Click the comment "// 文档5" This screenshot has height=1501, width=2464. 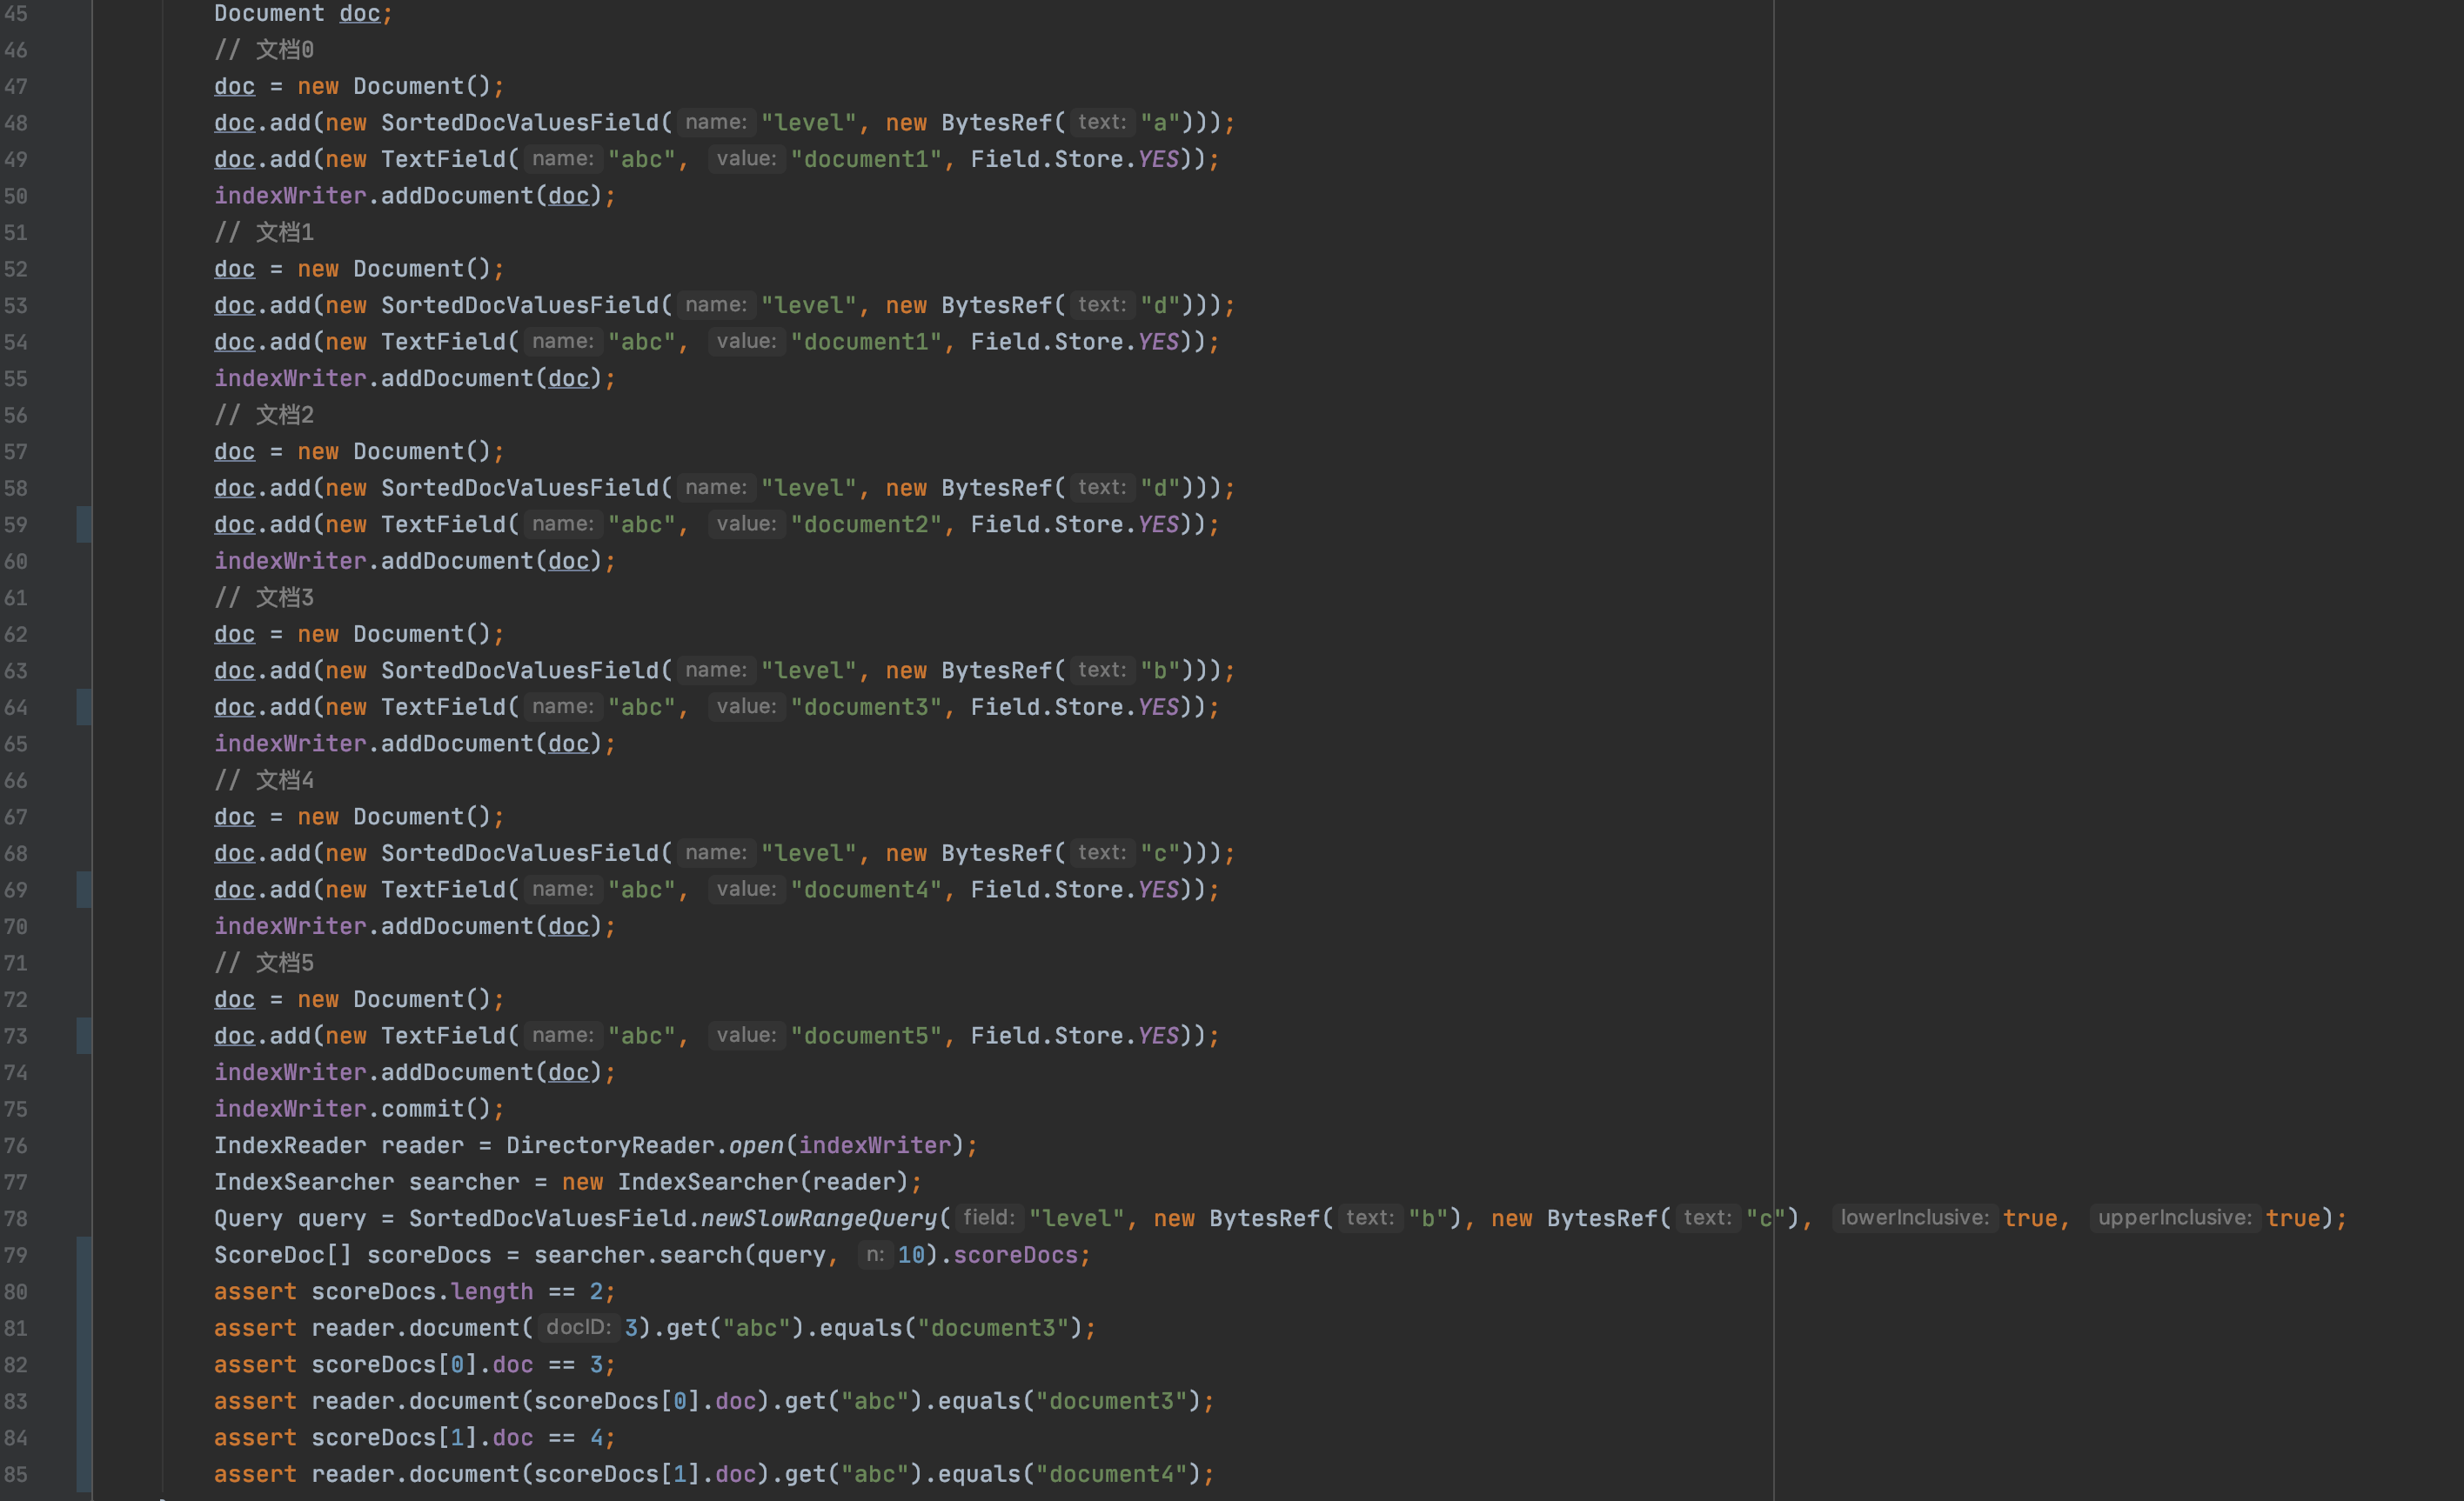point(264,964)
